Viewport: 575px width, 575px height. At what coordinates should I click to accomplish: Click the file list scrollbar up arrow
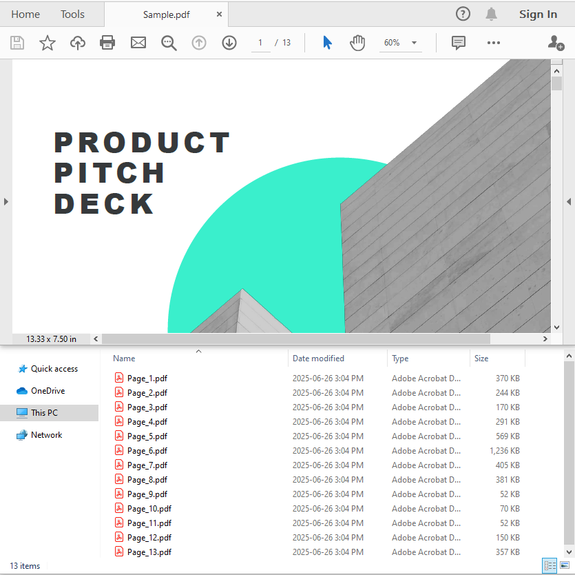coord(569,356)
